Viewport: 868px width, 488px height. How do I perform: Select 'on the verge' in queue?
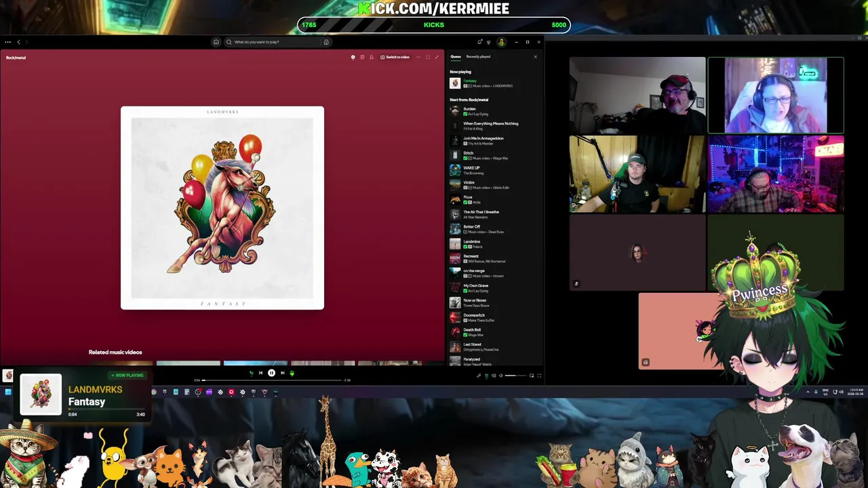tap(495, 273)
